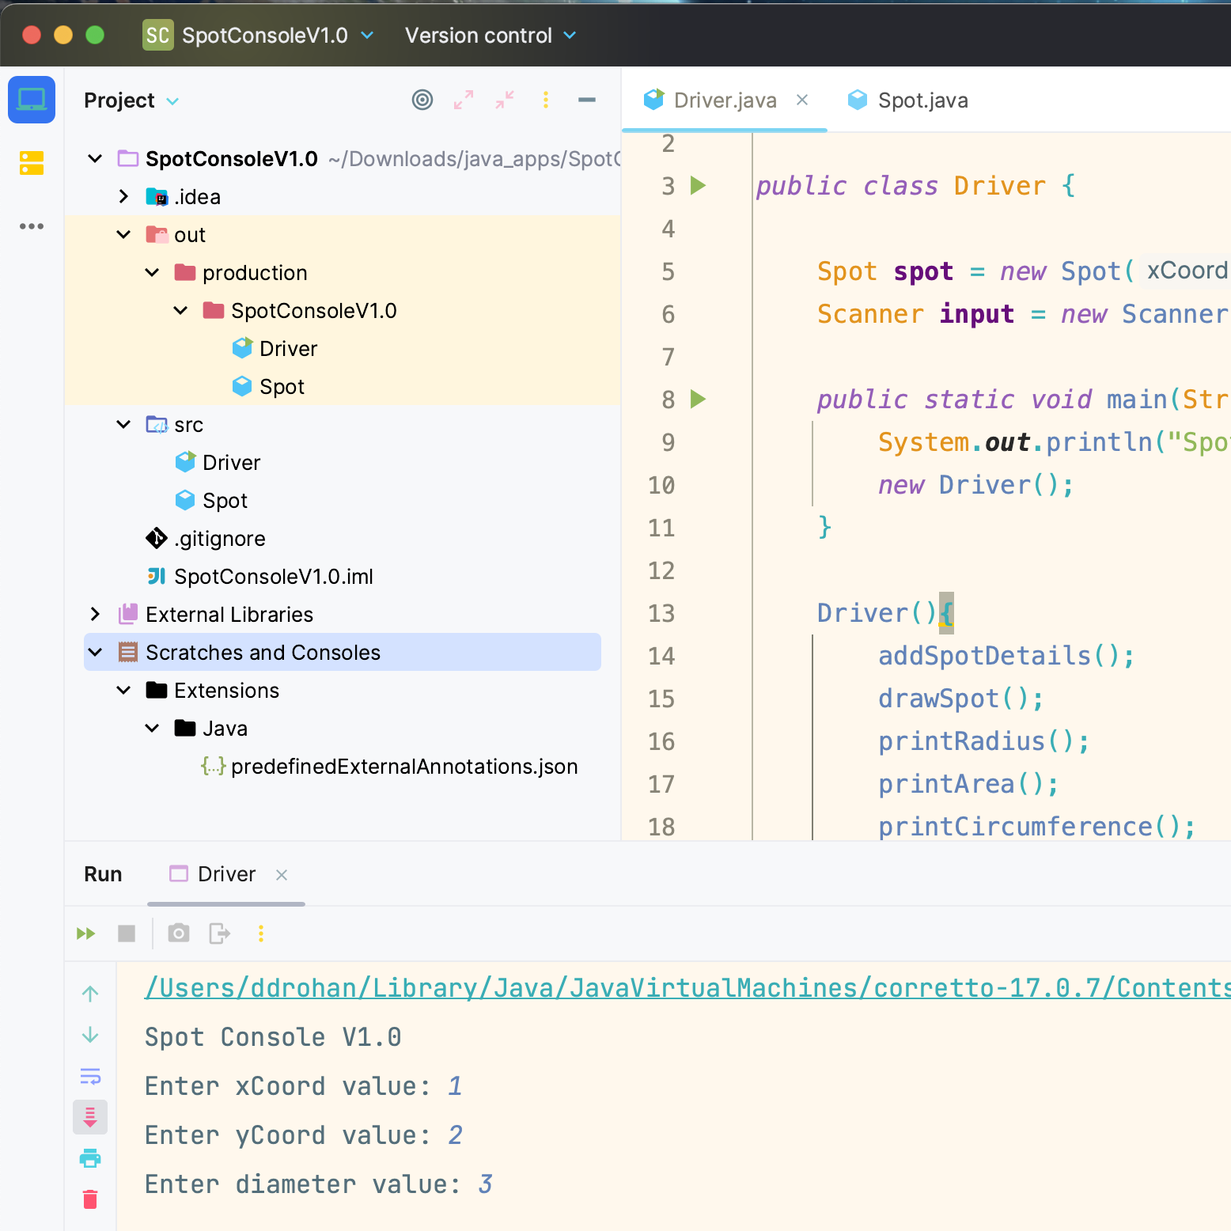Toggle the Project tool window sidebar button
1231x1231 pixels.
tap(32, 100)
